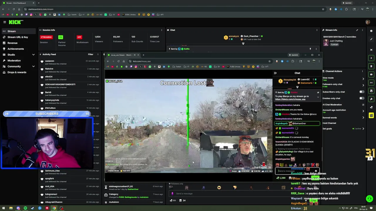Screen dimensions: 376x211
Task: Toggle the Partner Income ON badge
Action: [61, 37]
